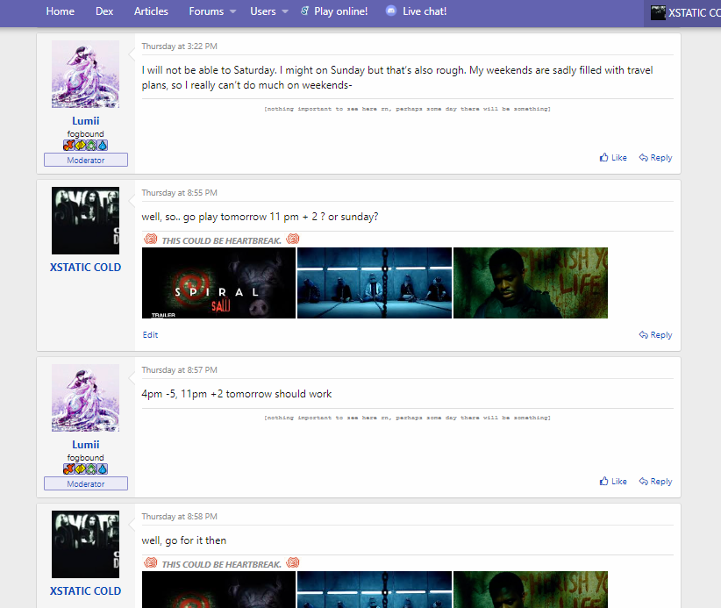Screen dimensions: 721x608
Task: Open the Home nav item
Action: point(60,11)
